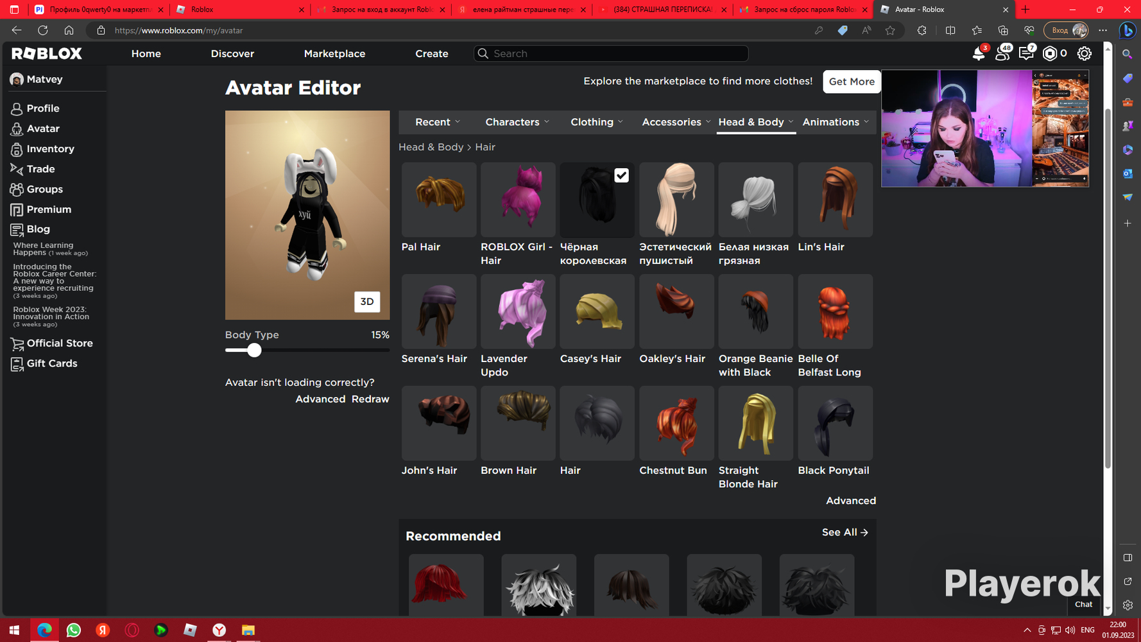
Task: Open the friends icon with 48 badge
Action: (x=1002, y=54)
